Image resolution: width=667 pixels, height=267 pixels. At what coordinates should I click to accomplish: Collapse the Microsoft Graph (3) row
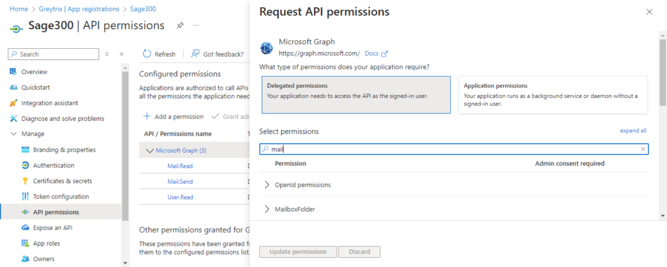click(x=150, y=150)
